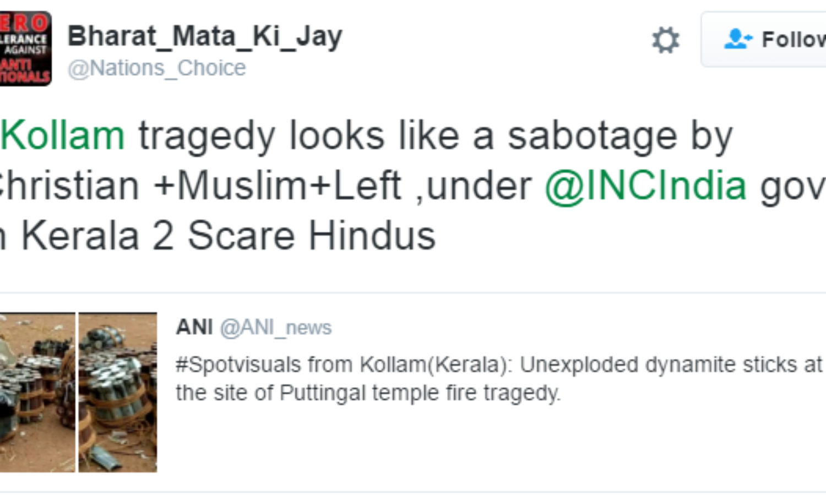Click 'Scare Hindus' text in tweet
The image size is (826, 496).
[312, 236]
